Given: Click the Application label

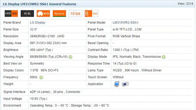Looking at the screenshot, I should coord(95,84).
